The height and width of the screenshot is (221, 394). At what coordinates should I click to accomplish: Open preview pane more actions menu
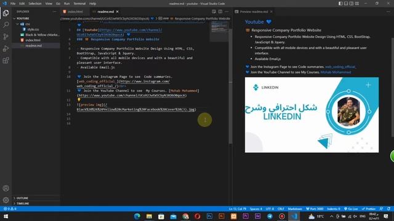[389, 12]
